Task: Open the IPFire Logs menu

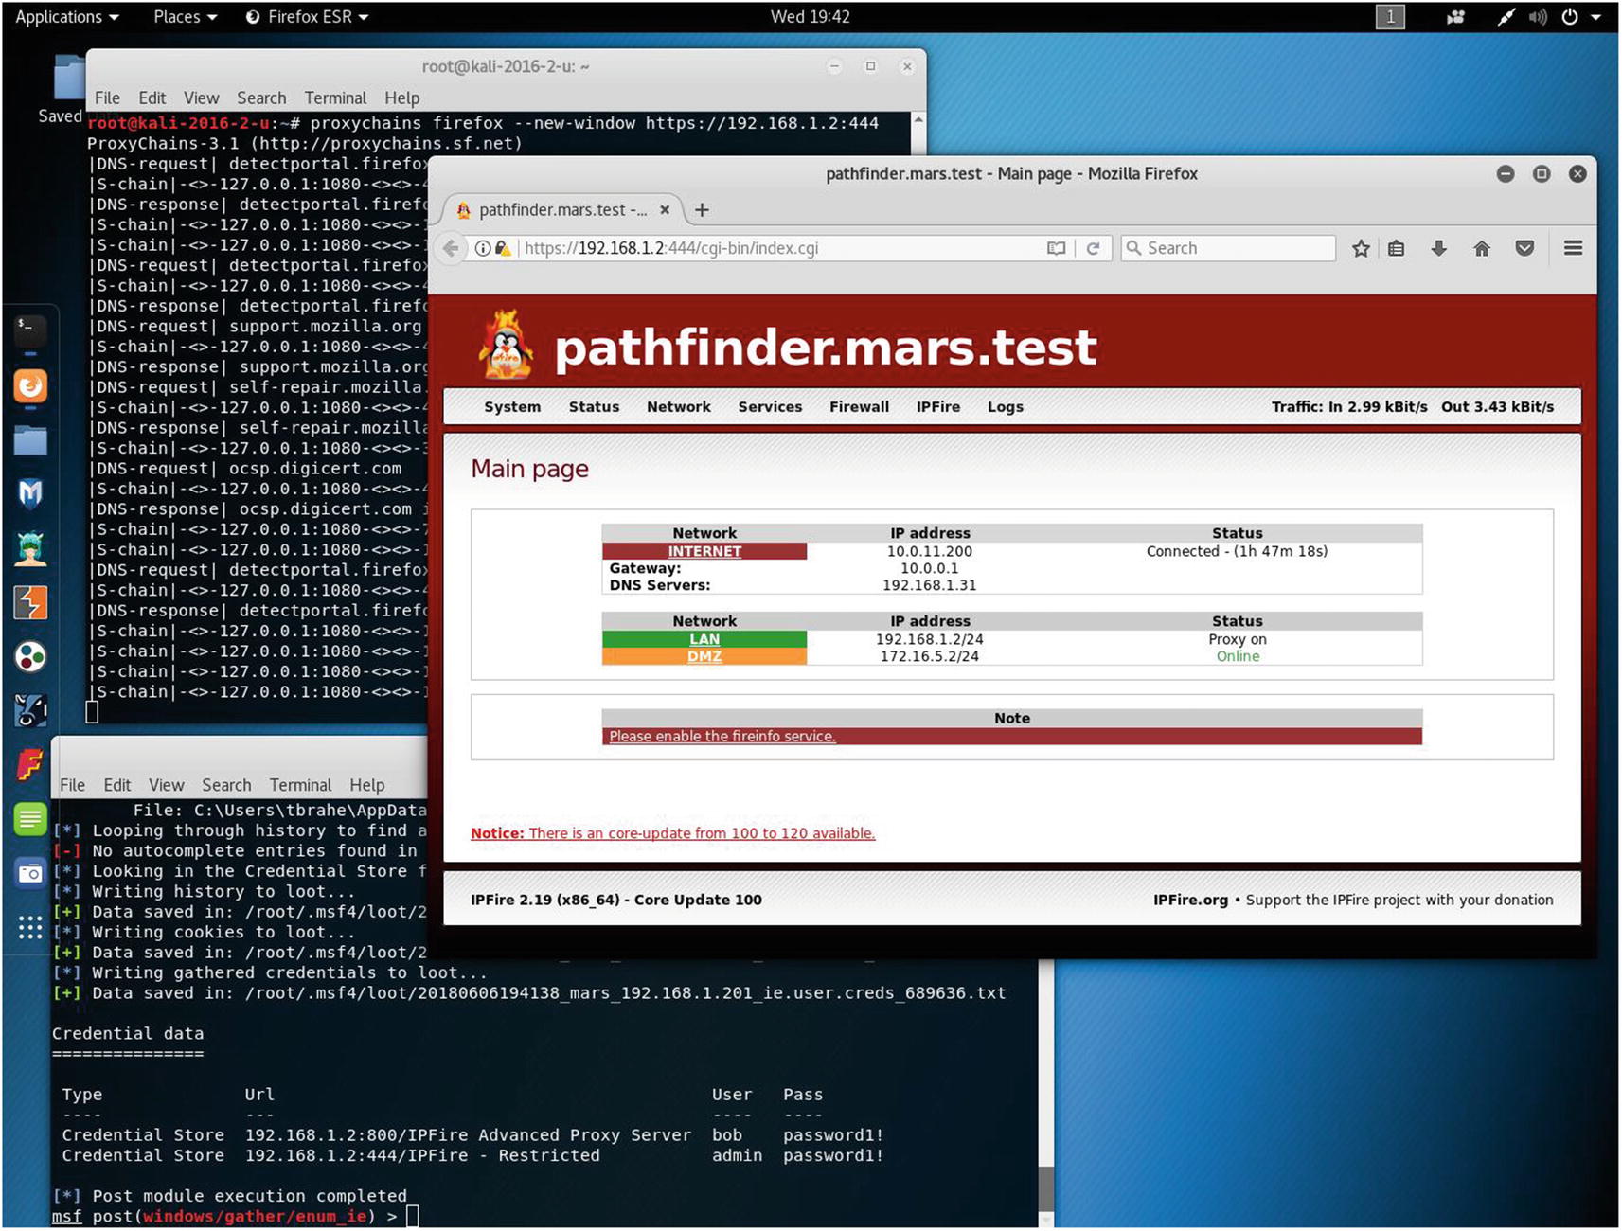Action: [x=1005, y=407]
